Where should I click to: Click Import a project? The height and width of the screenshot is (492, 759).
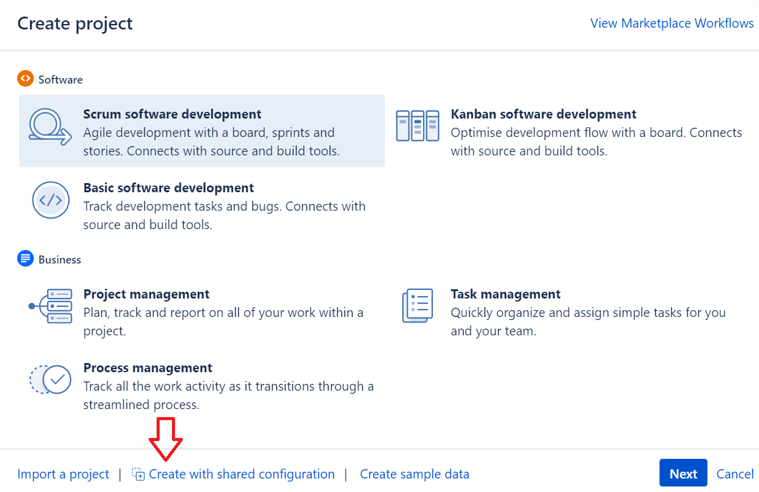coord(63,474)
